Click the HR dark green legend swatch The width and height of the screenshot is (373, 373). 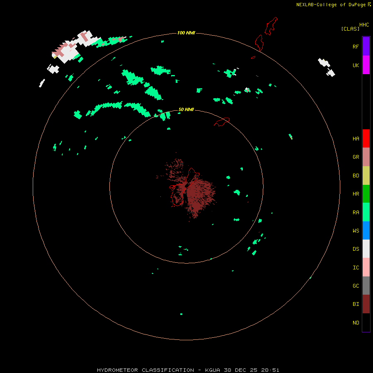(x=366, y=194)
